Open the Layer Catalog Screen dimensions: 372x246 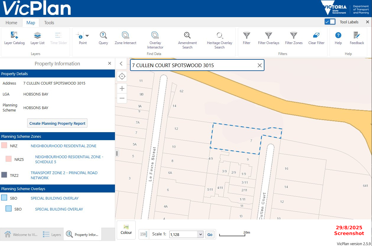click(14, 38)
